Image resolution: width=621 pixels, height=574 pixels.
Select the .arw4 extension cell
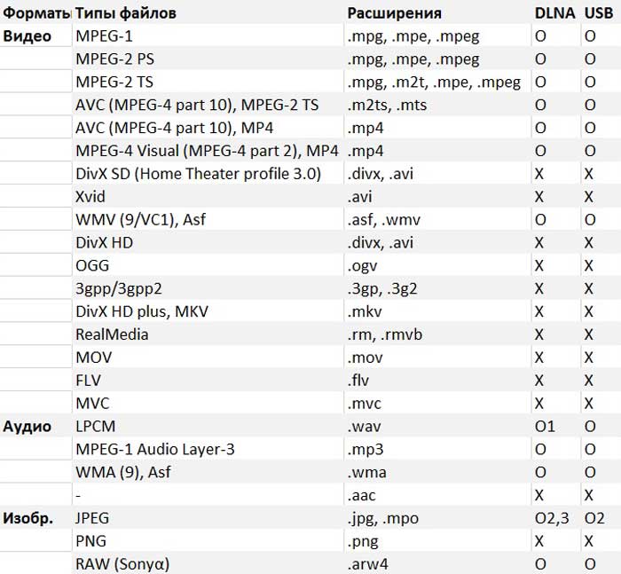[437, 563]
